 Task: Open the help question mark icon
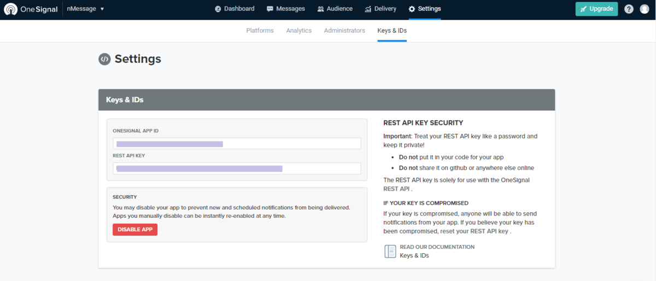click(x=629, y=9)
